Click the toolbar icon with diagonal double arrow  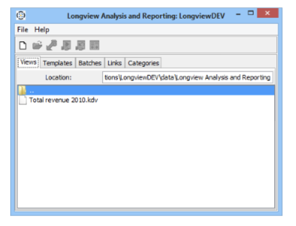[x=51, y=45]
